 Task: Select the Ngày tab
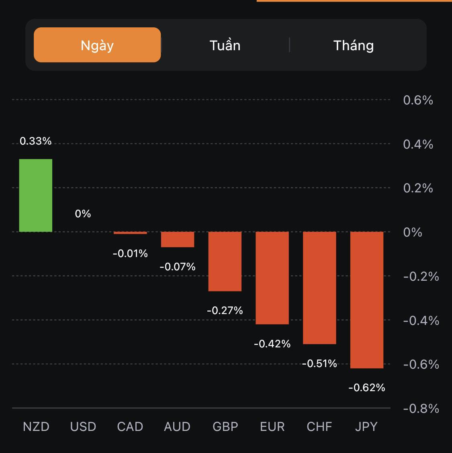[x=97, y=45]
